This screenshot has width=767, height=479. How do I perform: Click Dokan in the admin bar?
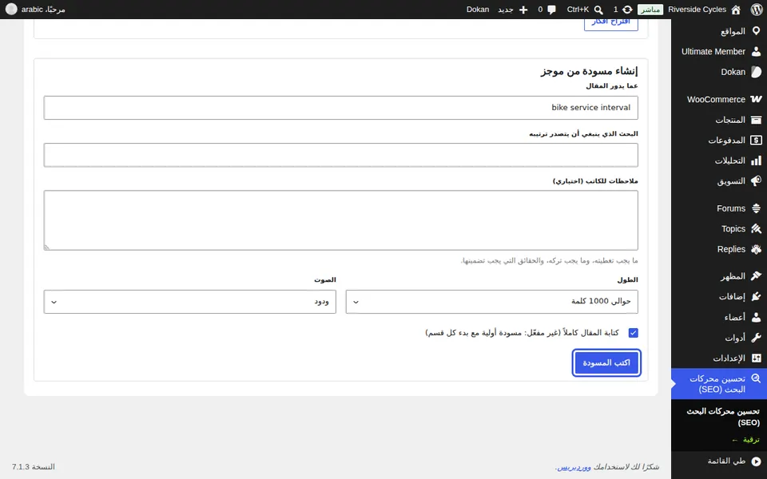coord(478,10)
